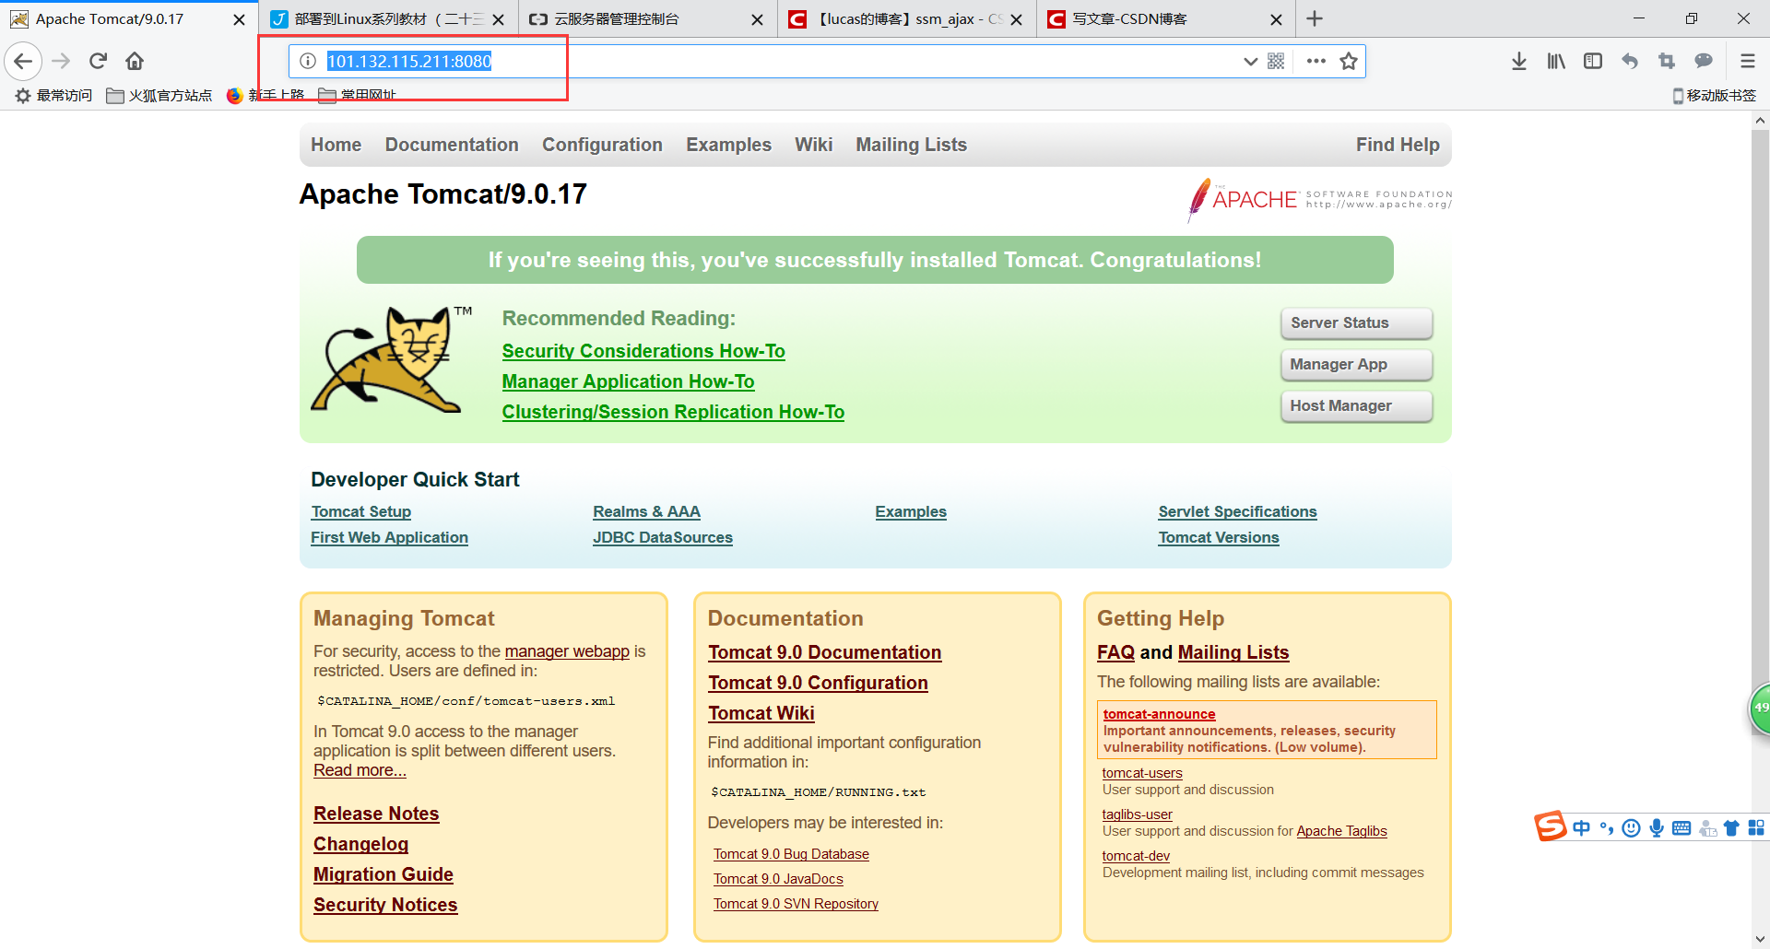Open the Downloads arrow icon
This screenshot has height=949, width=1770.
[x=1519, y=61]
